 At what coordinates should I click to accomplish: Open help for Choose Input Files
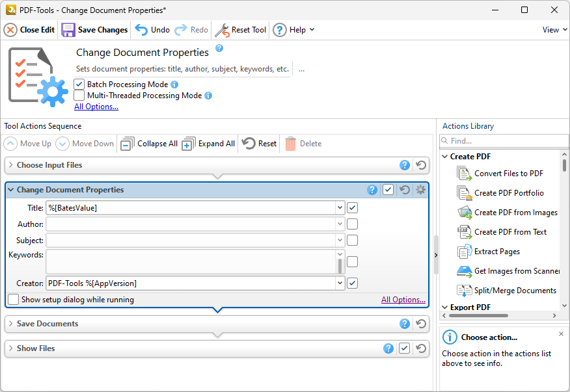tap(405, 165)
